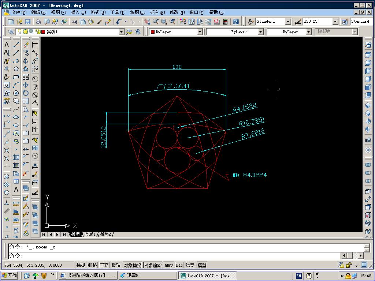Open the Layer Properties Manager icon
This screenshot has height=281, width=375.
point(11,31)
